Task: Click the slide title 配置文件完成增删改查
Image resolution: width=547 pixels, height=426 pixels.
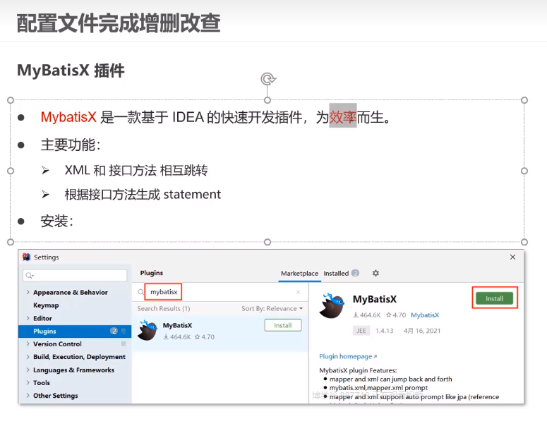Action: tap(119, 23)
